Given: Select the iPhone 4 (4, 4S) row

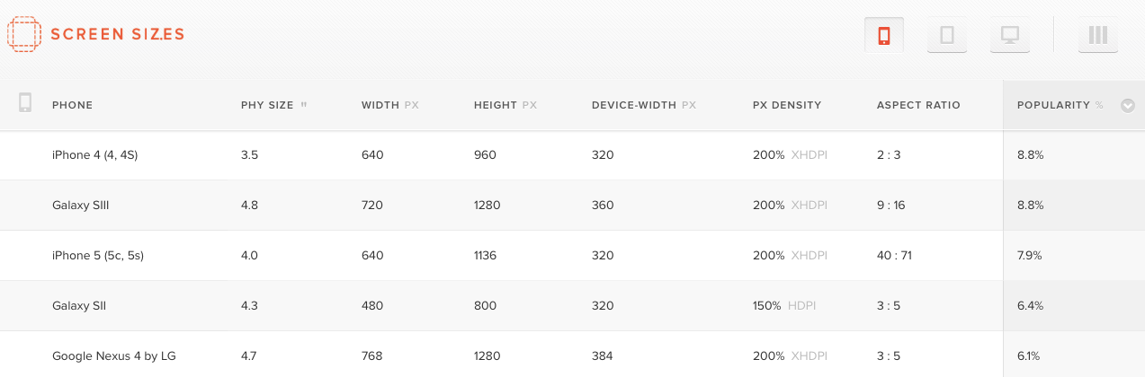Looking at the screenshot, I should coord(94,155).
